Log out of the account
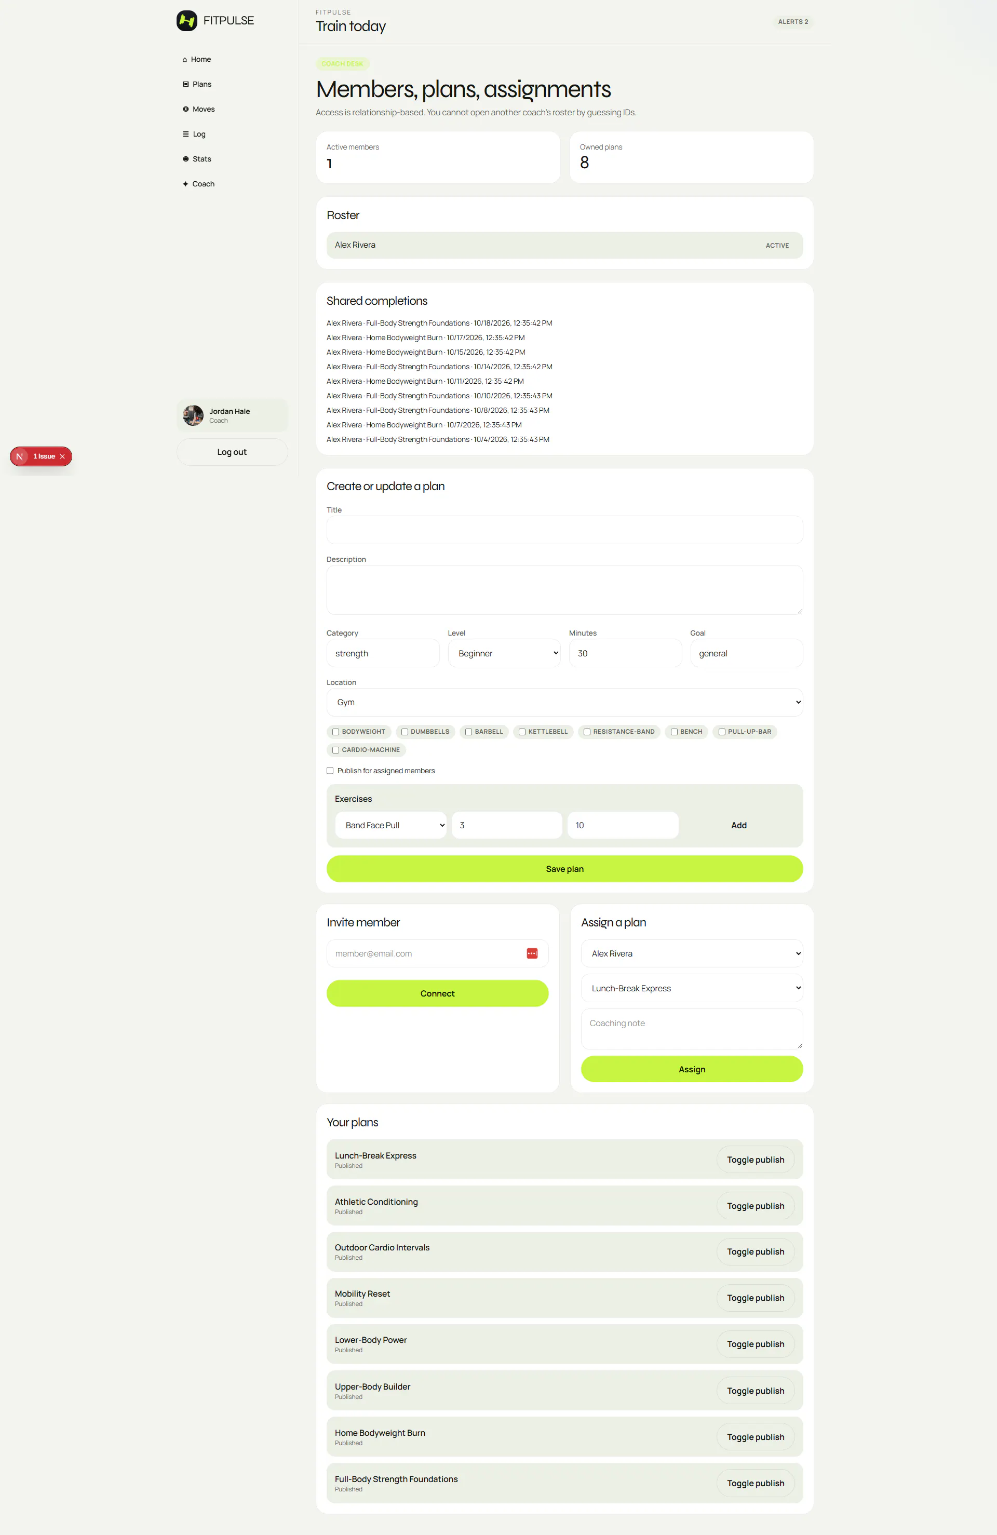Screen dimensions: 997x1535 tap(232, 452)
